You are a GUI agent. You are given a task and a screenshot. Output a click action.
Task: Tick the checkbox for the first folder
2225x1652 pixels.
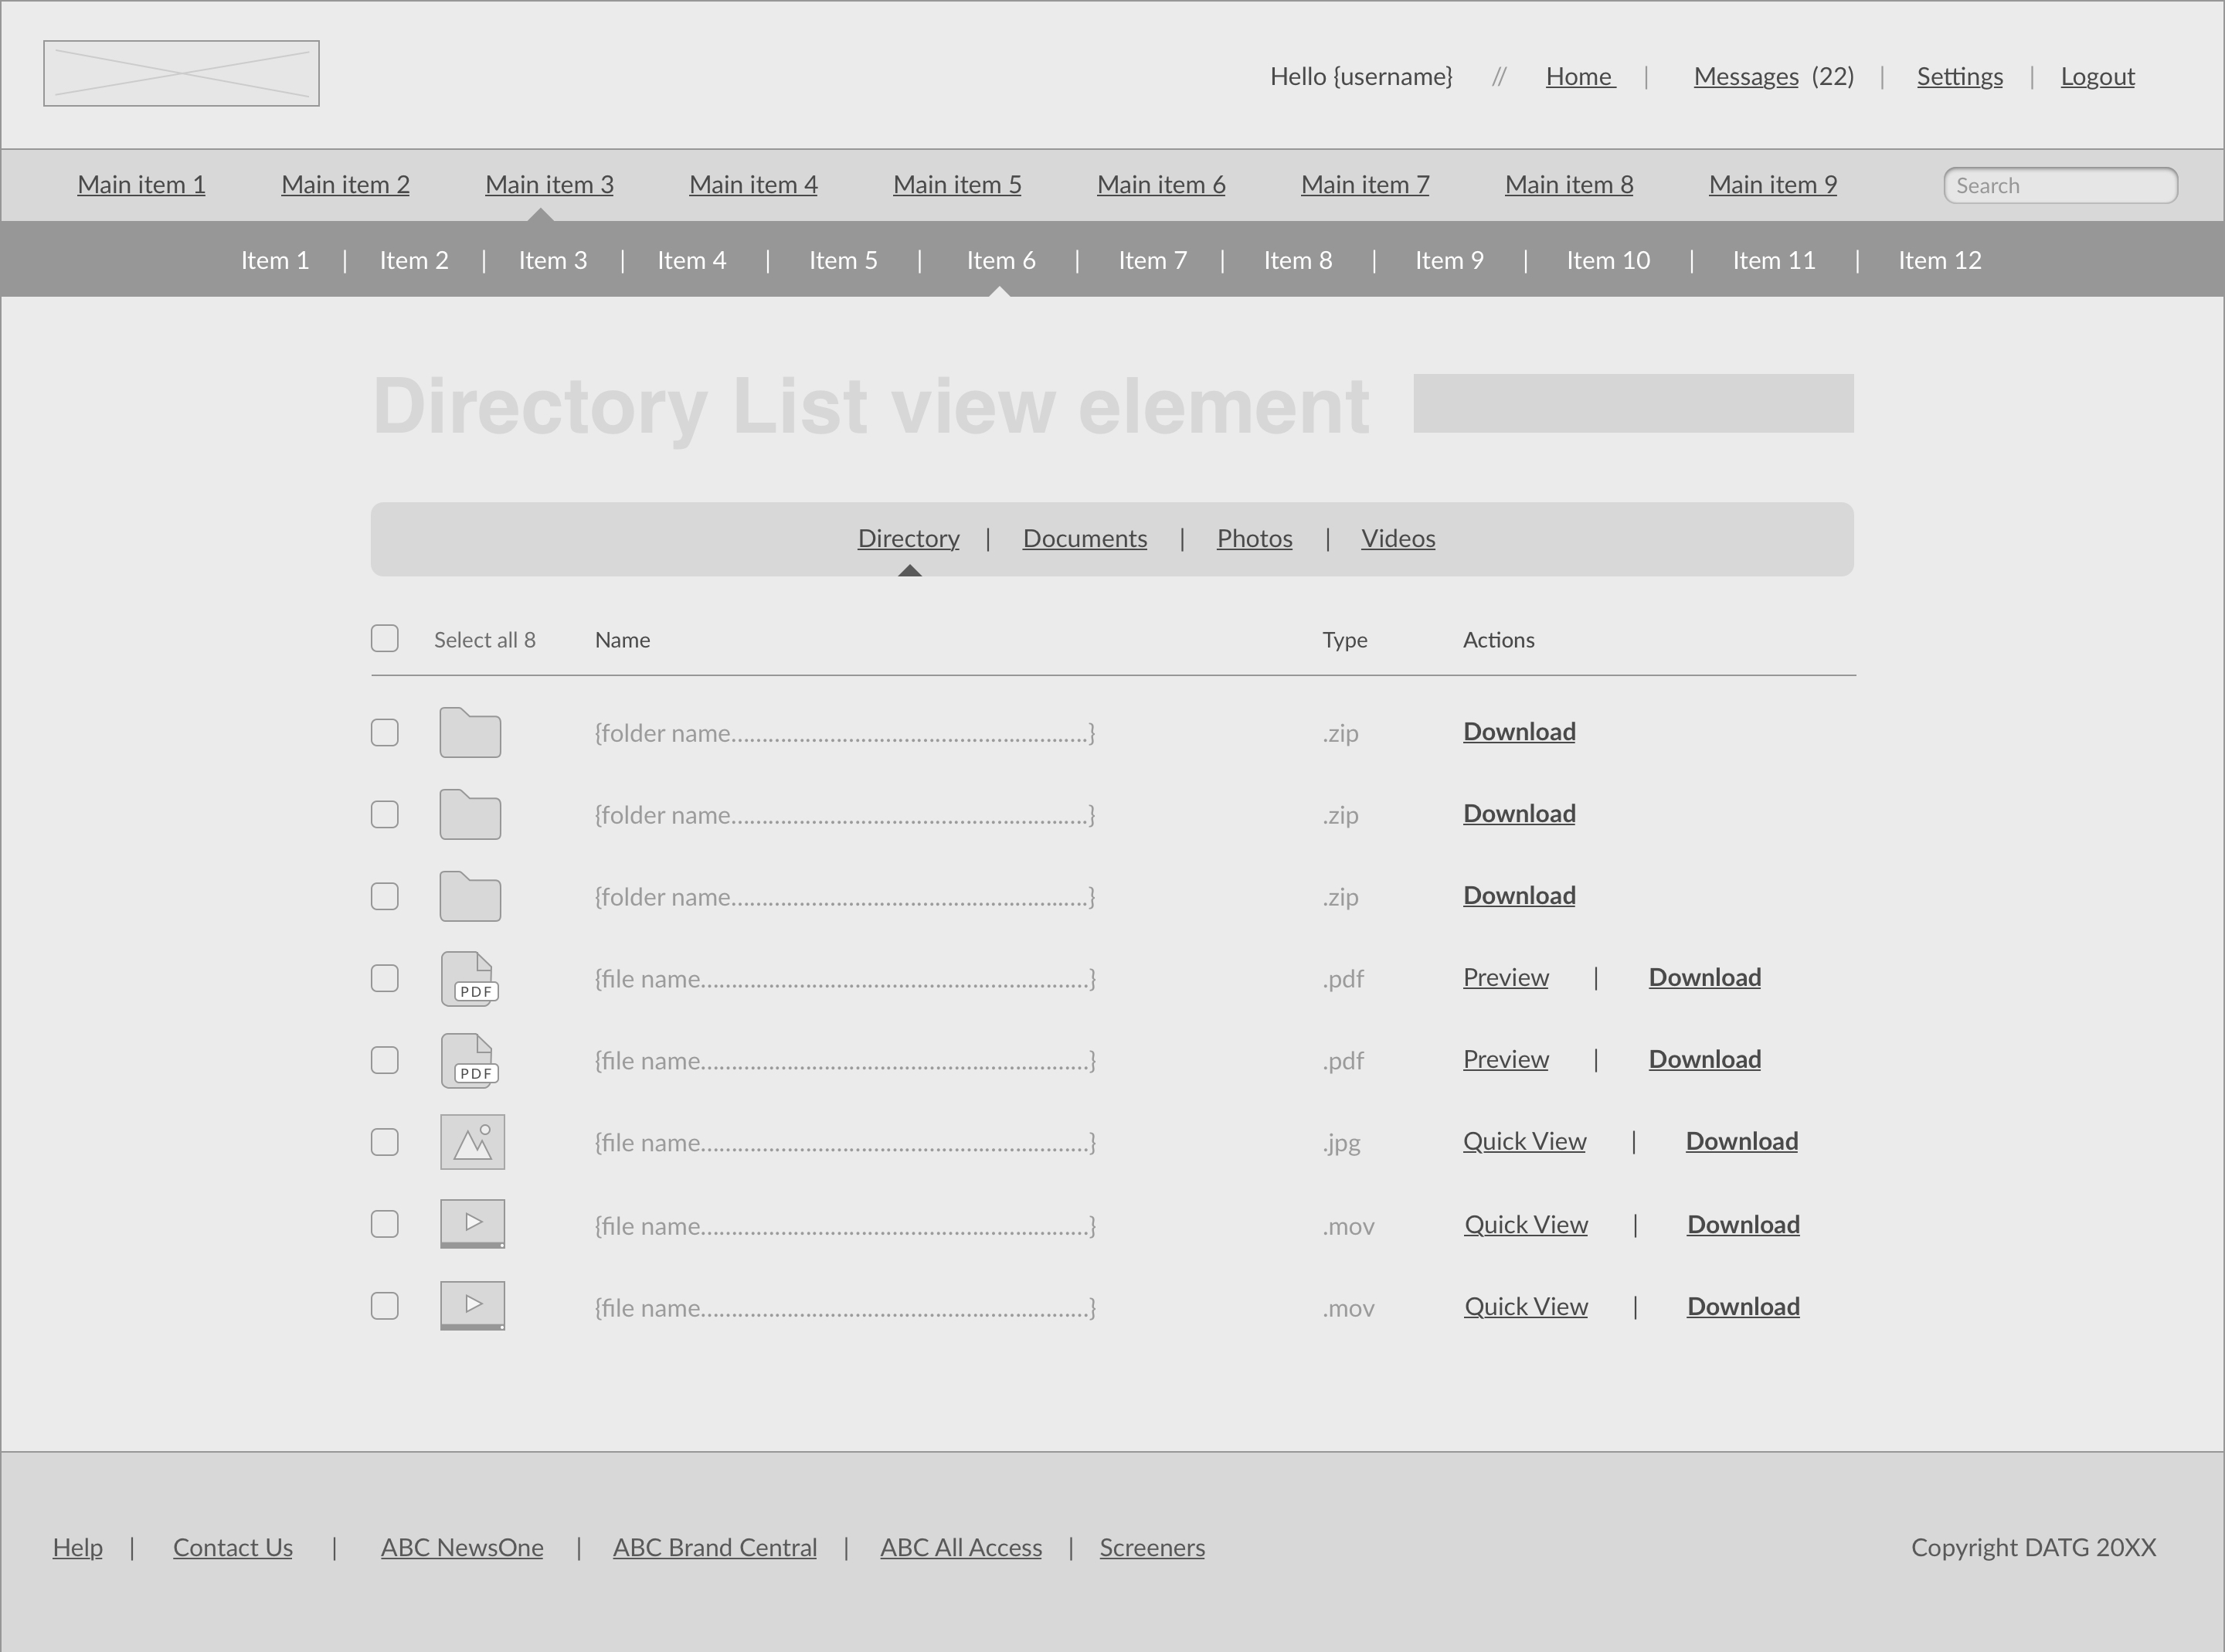pyautogui.click(x=385, y=733)
